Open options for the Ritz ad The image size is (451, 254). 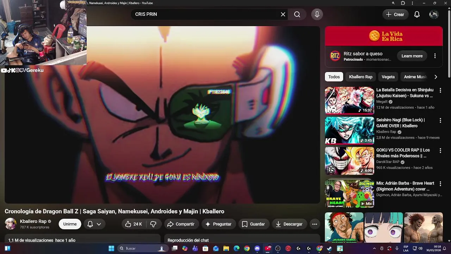click(x=435, y=56)
